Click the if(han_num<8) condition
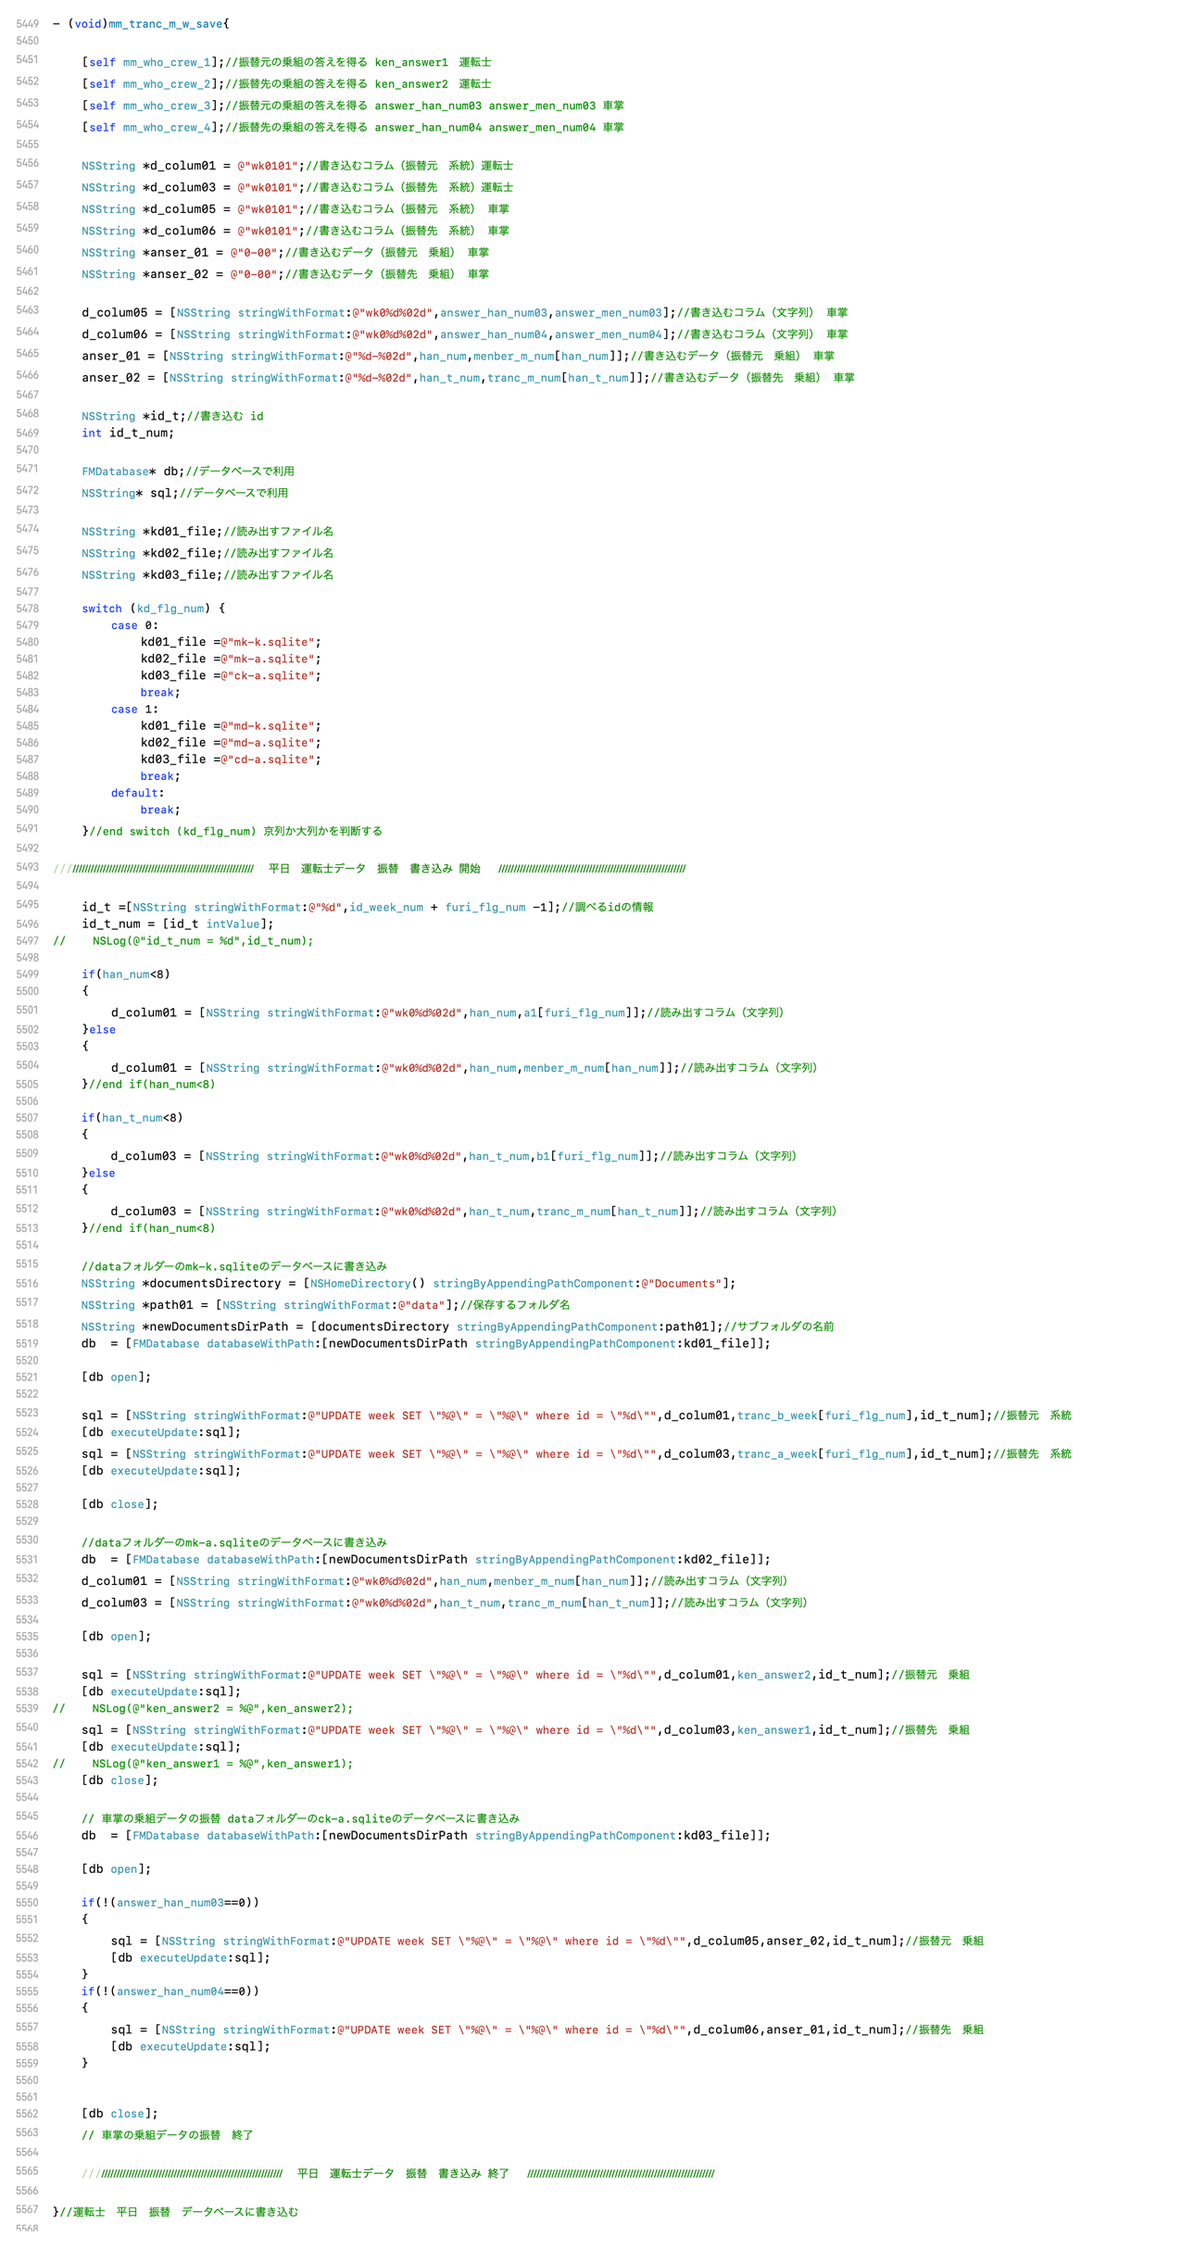The height and width of the screenshot is (2250, 1182). pos(125,974)
